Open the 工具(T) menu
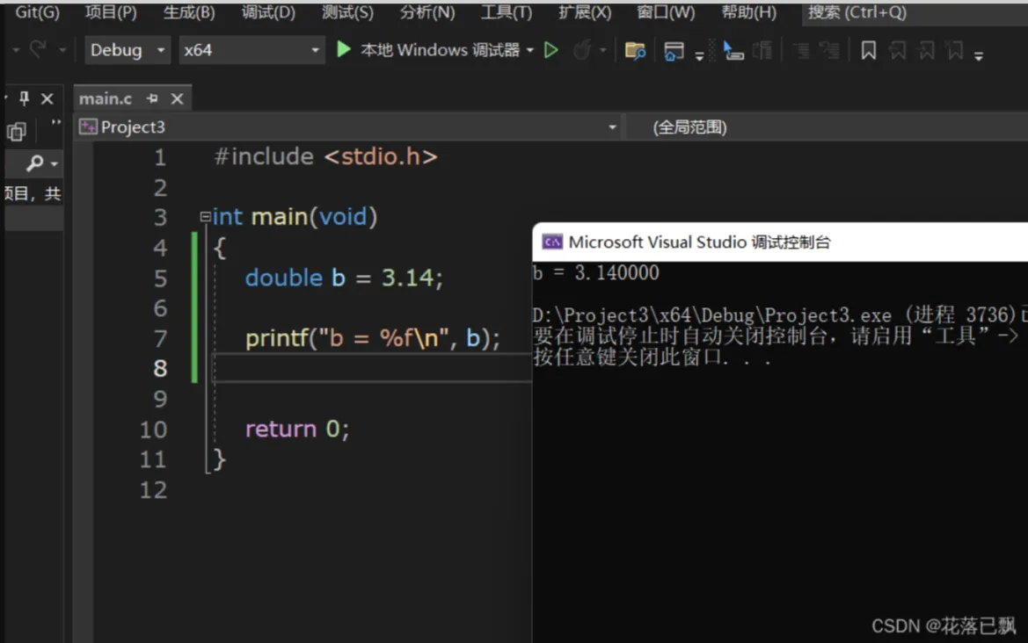Viewport: 1028px width, 643px height. pos(507,11)
